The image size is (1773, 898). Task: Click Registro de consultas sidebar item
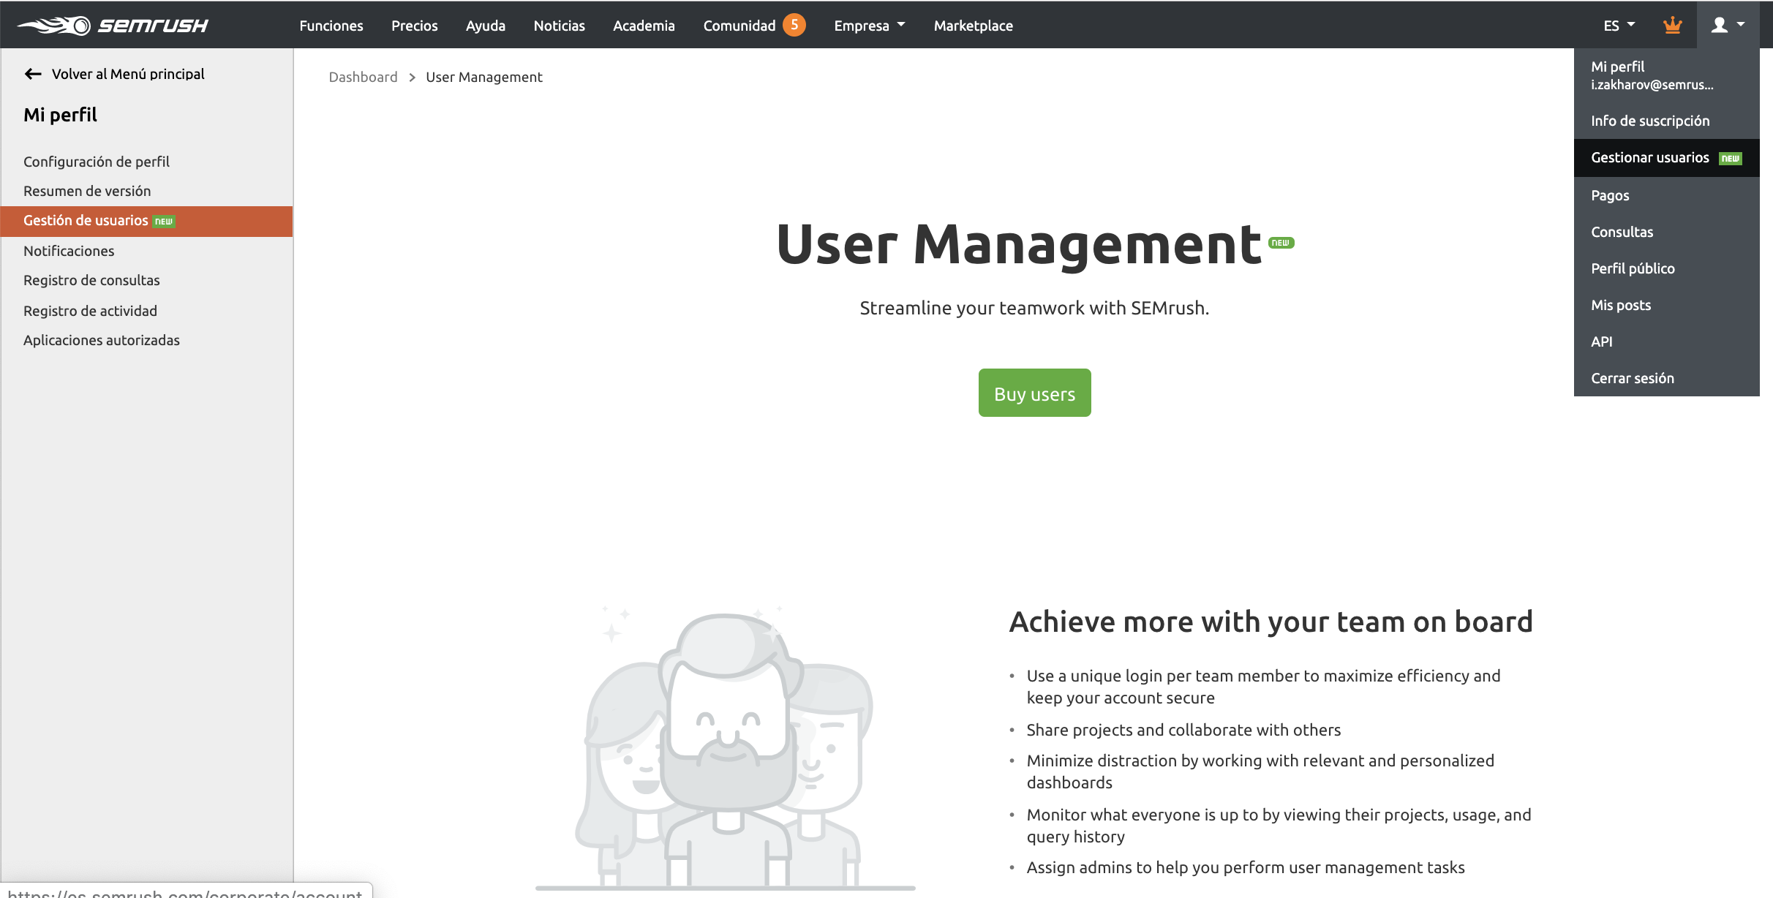[91, 279]
